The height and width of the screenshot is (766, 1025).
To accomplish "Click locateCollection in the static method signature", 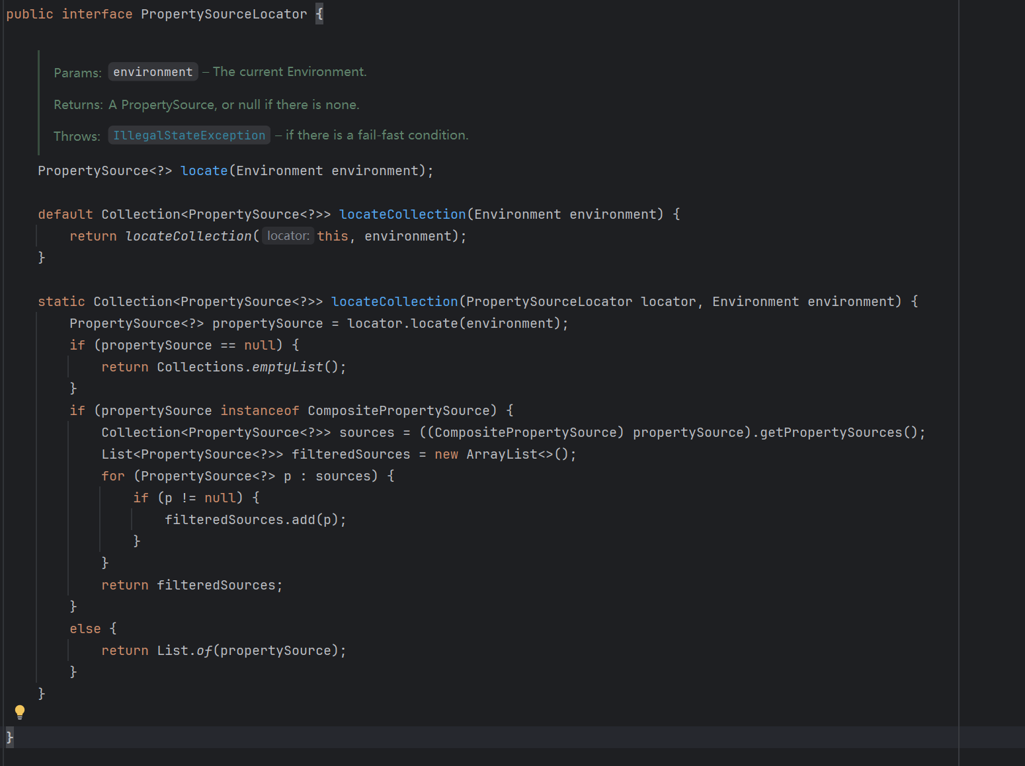I will [394, 301].
